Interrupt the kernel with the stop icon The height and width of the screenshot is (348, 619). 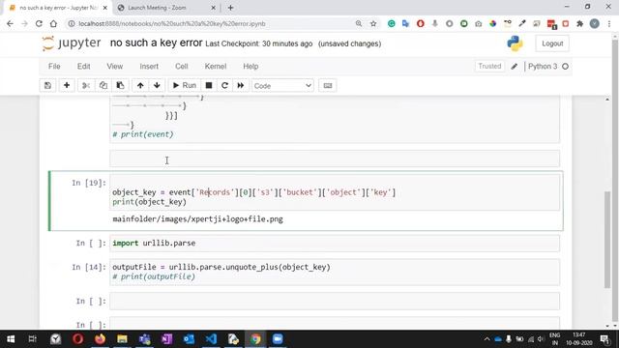click(209, 86)
